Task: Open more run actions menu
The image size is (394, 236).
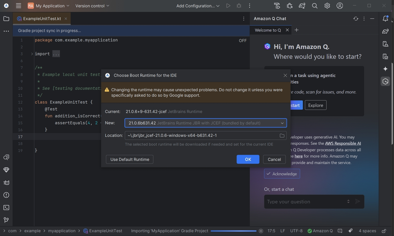Action: pos(249,6)
